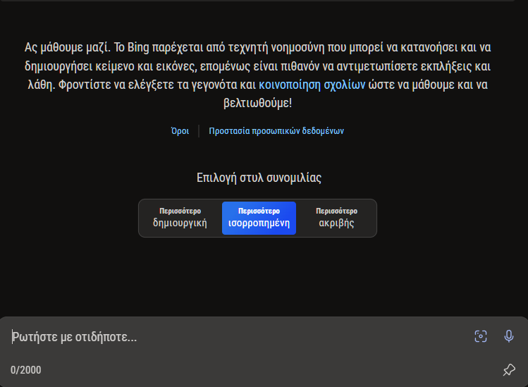Pin the chat box with the pin icon

[x=509, y=370]
